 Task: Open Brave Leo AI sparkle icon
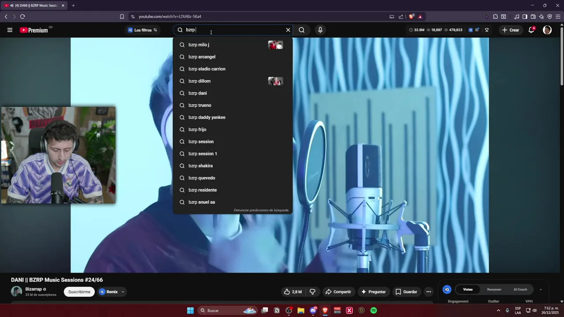(x=542, y=17)
